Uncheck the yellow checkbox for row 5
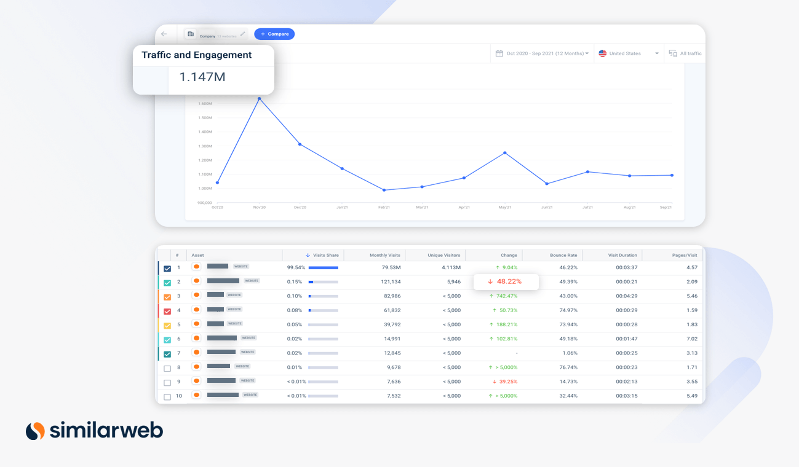This screenshot has height=467, width=799. (167, 326)
